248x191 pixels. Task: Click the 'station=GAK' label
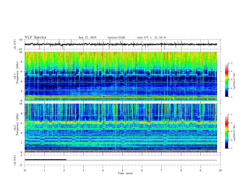(x=116, y=37)
